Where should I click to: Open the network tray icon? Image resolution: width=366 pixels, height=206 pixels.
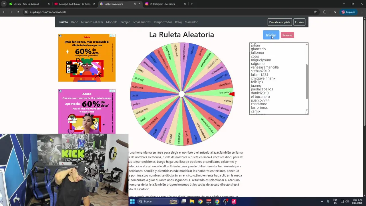click(x=342, y=201)
